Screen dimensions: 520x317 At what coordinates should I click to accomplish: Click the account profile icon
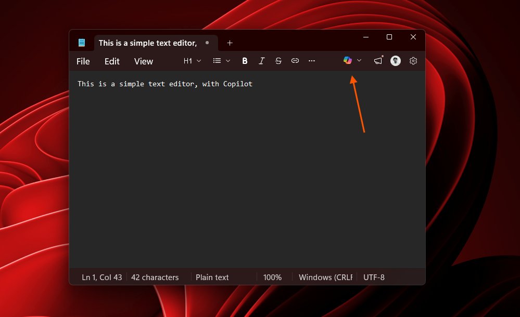click(395, 60)
